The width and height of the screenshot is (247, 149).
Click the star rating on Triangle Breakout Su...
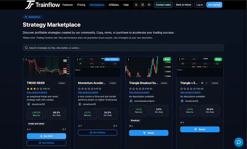pos(137,89)
